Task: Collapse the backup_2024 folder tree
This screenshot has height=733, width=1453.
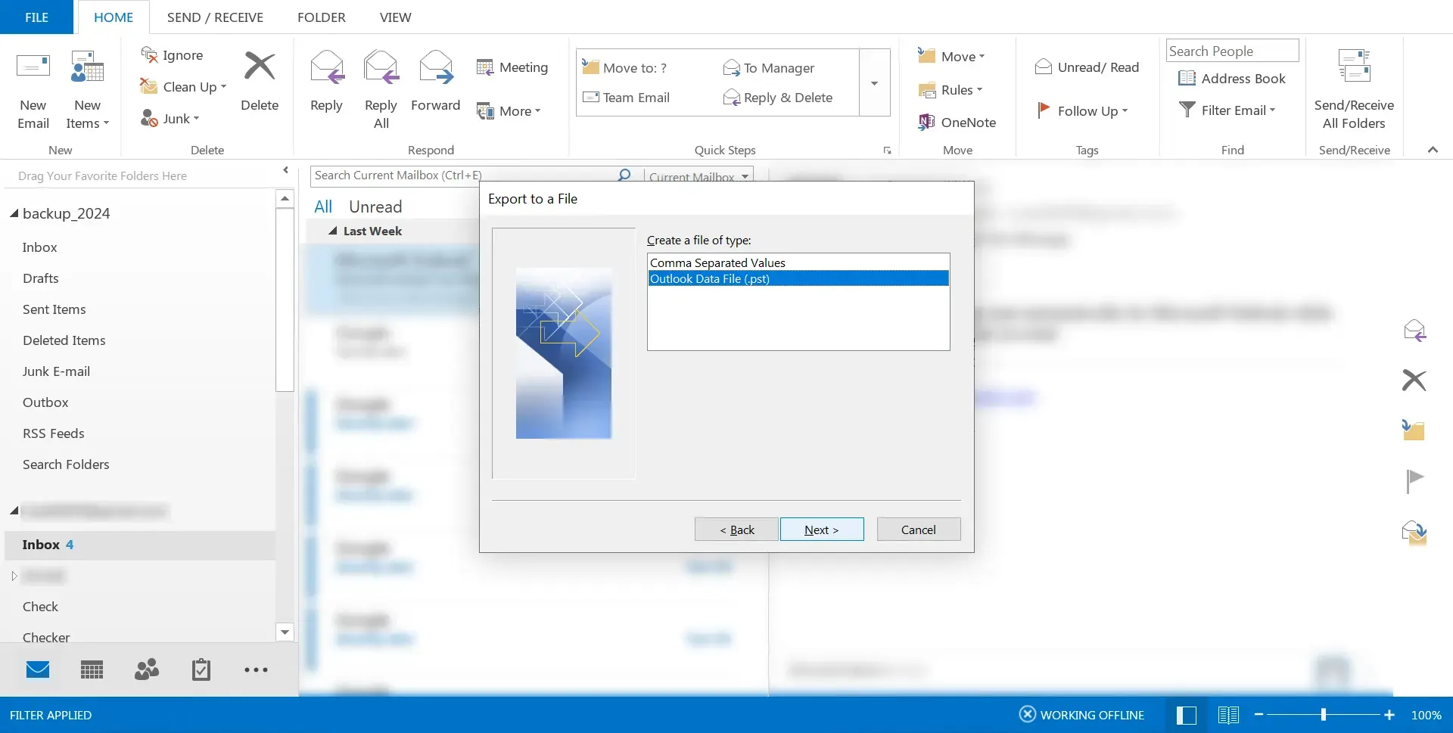Action: tap(14, 214)
